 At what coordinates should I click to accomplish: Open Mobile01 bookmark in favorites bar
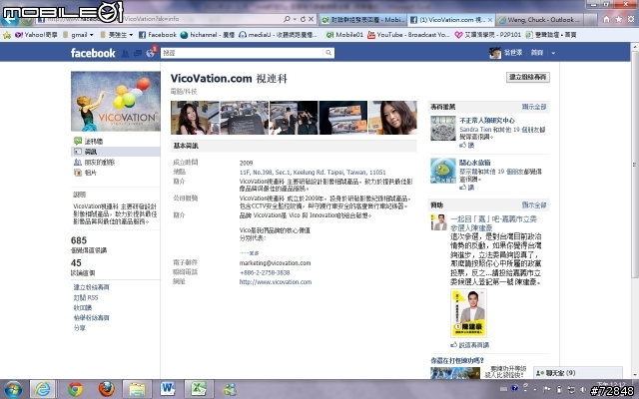(344, 35)
